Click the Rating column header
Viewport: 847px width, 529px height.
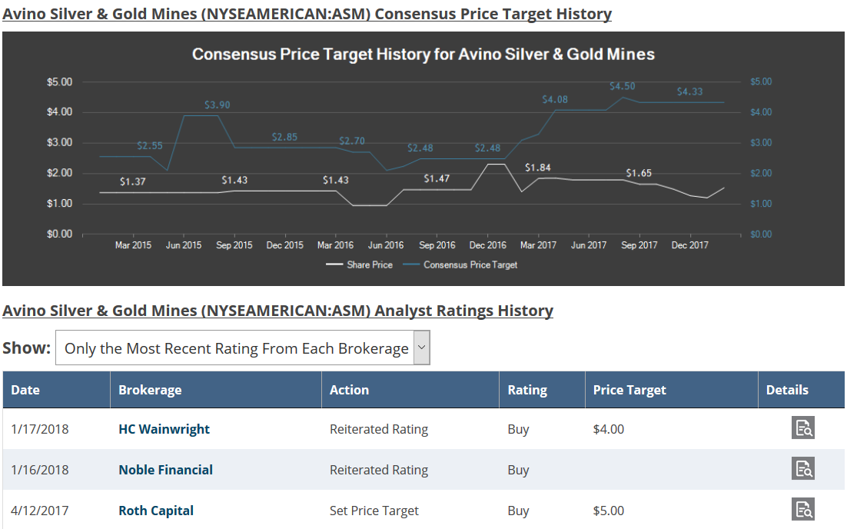click(x=527, y=390)
